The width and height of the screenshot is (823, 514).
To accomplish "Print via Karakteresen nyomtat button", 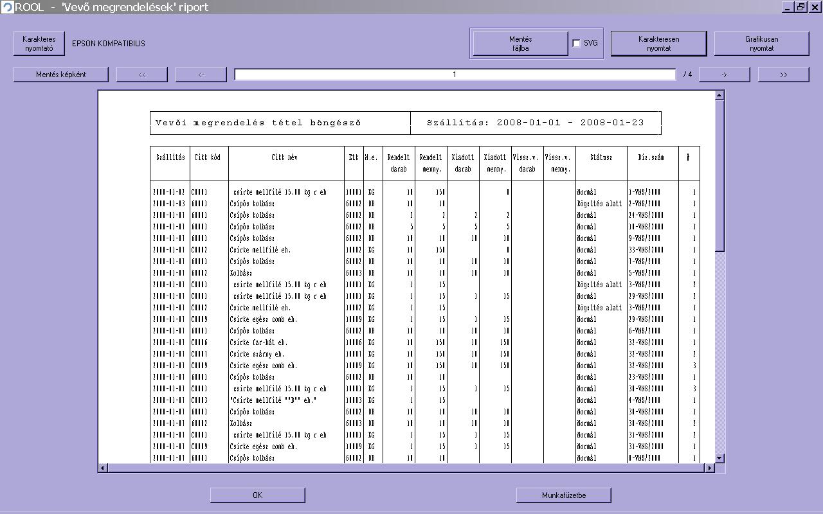I will tap(658, 44).
